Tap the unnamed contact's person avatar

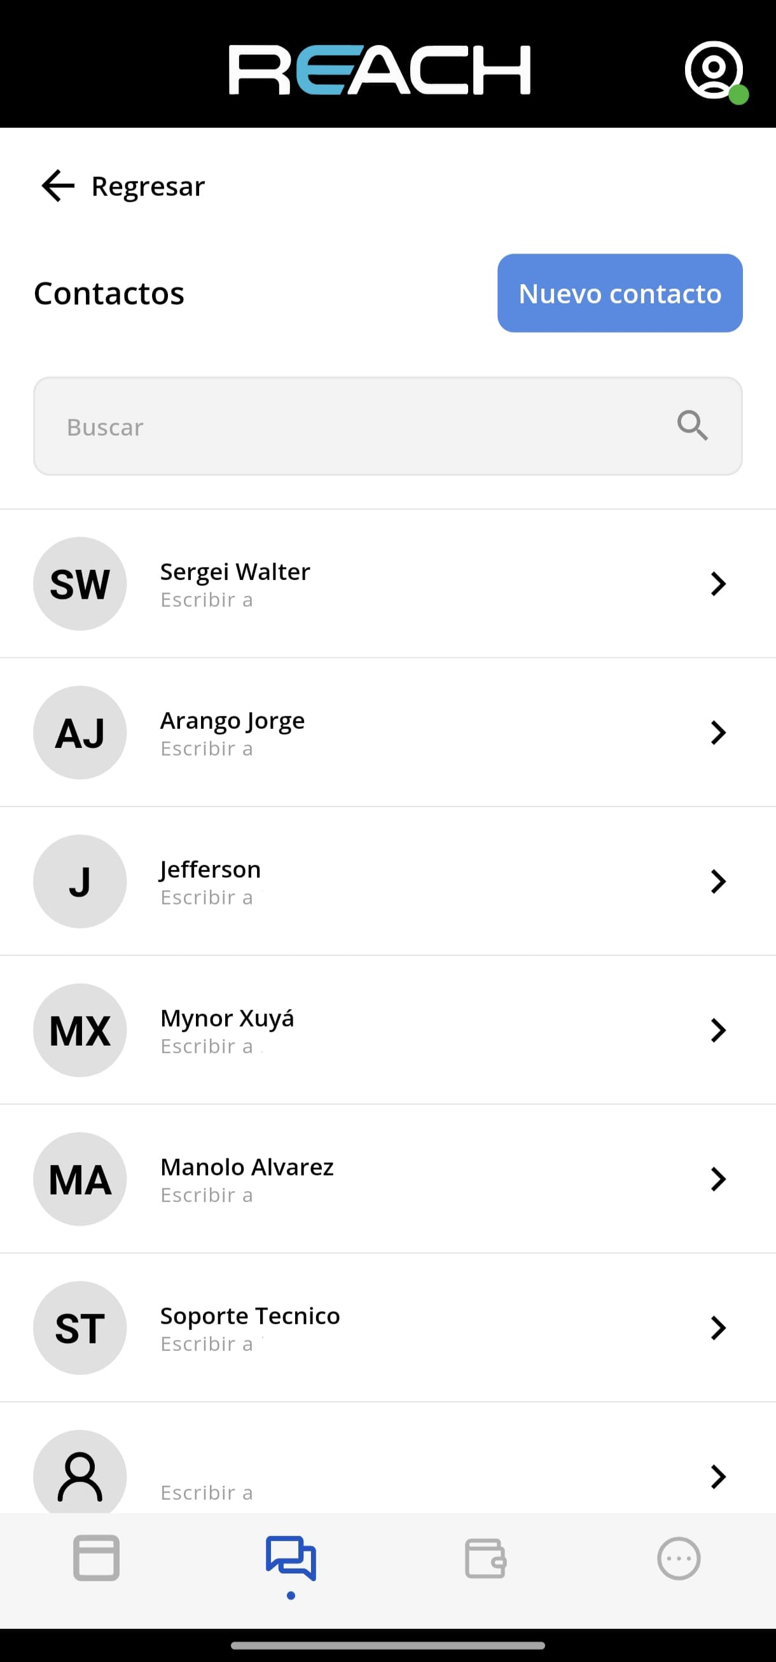pyautogui.click(x=80, y=1474)
